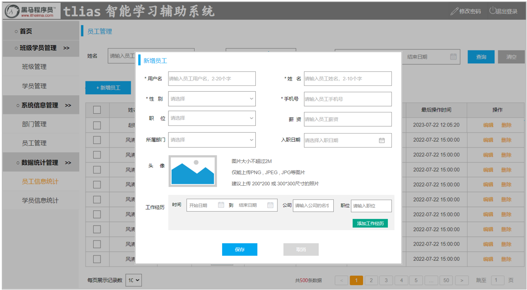
Task: Open the 所属部门 dropdown
Action: [212, 140]
